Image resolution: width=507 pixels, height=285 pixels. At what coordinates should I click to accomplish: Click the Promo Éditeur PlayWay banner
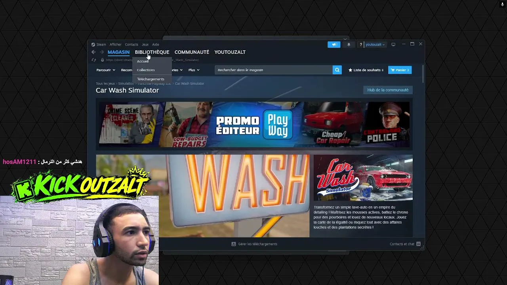click(254, 125)
